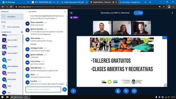Expand CARO webcam to fullscreen
This screenshot has height=99, width=176.
[149, 23]
